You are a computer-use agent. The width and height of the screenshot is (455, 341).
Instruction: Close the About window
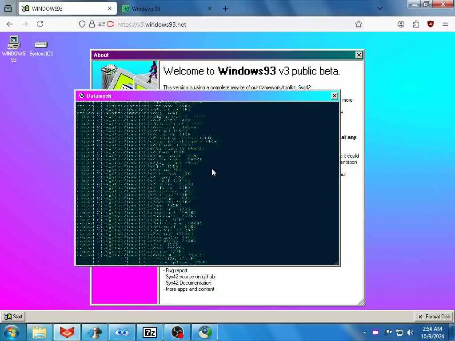click(359, 55)
